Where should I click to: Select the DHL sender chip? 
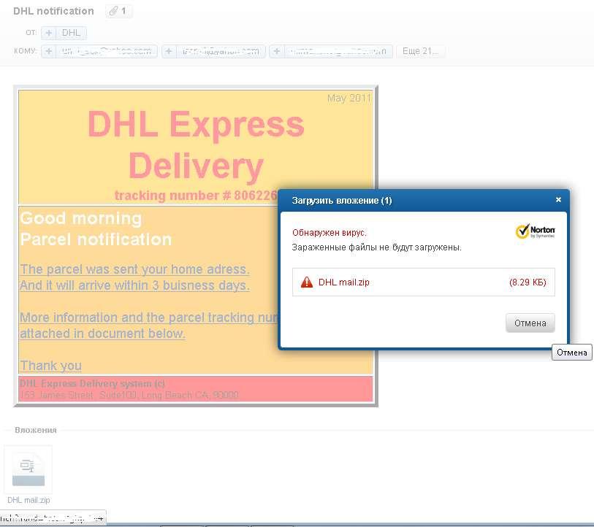point(71,33)
